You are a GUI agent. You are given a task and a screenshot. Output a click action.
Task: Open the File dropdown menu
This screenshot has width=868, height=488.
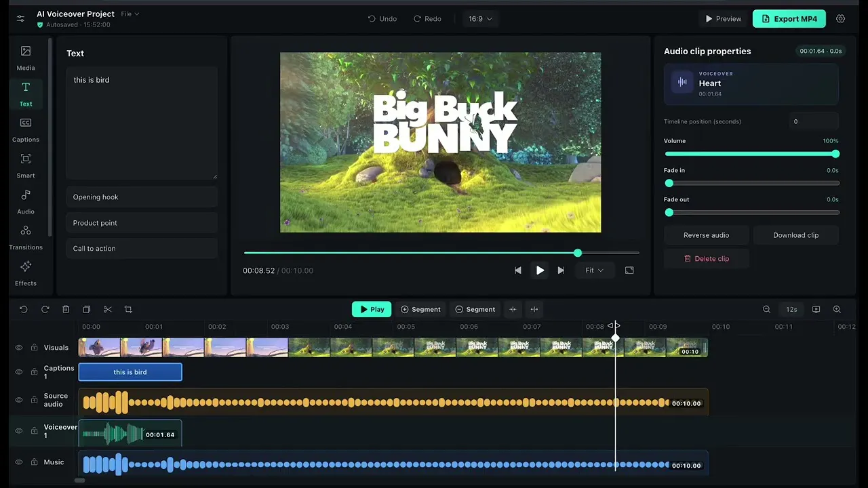coord(130,14)
